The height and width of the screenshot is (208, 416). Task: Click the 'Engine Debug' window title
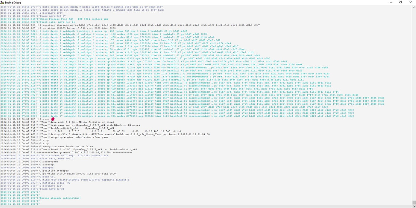click(13, 3)
